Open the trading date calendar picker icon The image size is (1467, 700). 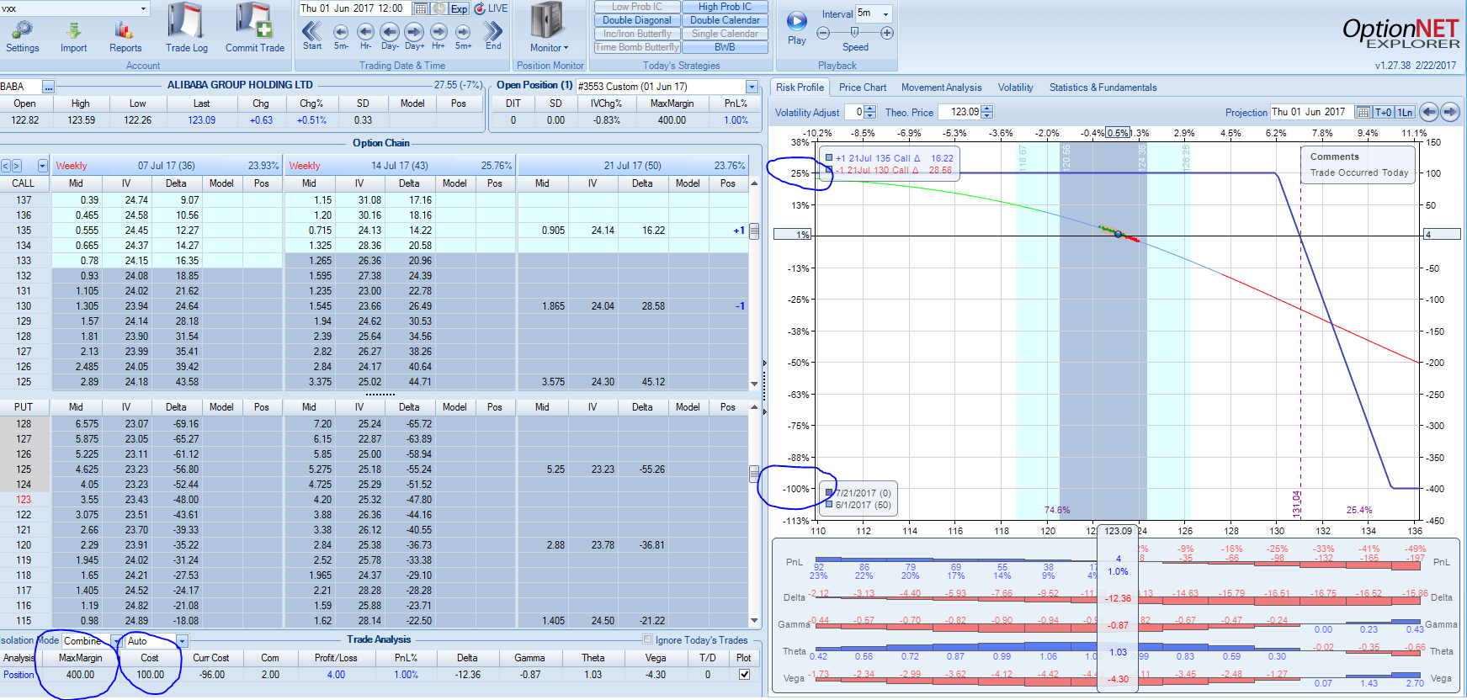click(x=422, y=8)
